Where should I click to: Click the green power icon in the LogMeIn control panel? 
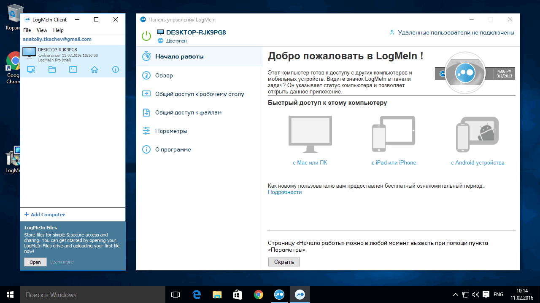pos(146,36)
